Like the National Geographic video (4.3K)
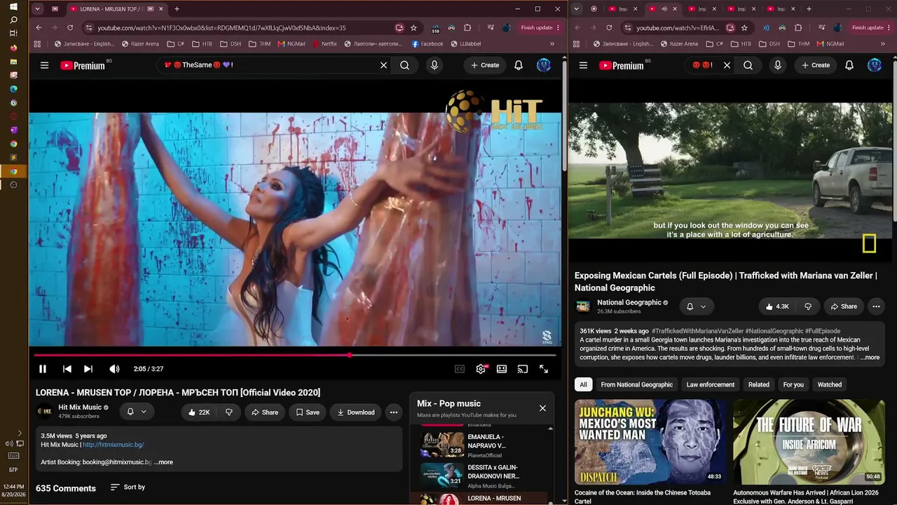This screenshot has width=897, height=505. pyautogui.click(x=777, y=307)
